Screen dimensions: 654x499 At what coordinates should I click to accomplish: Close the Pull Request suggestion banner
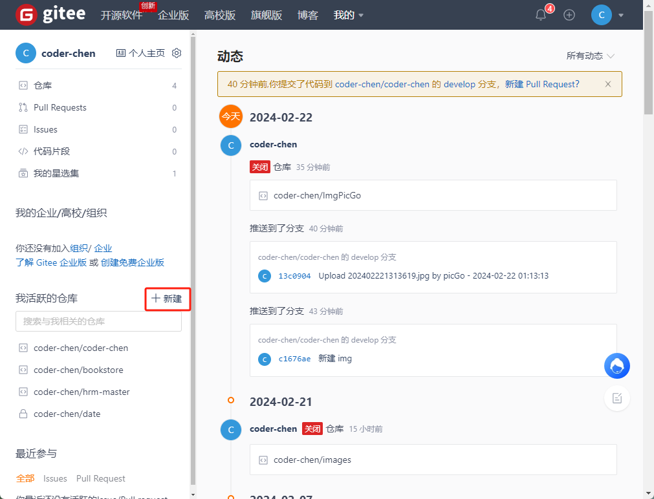click(608, 84)
